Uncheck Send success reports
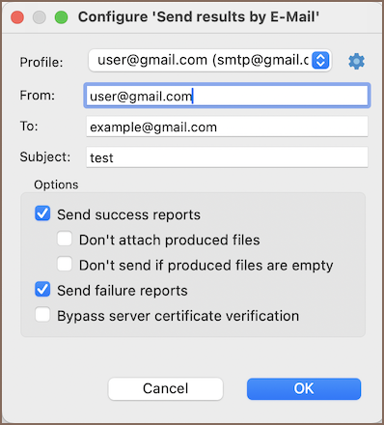 (42, 213)
